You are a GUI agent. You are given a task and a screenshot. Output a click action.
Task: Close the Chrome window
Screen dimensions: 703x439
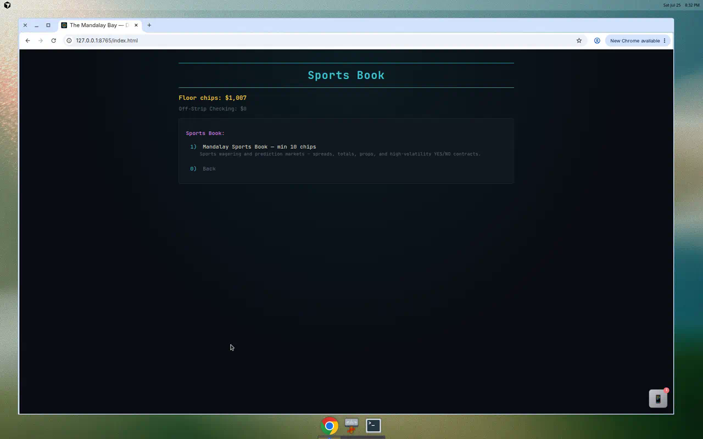(x=25, y=25)
